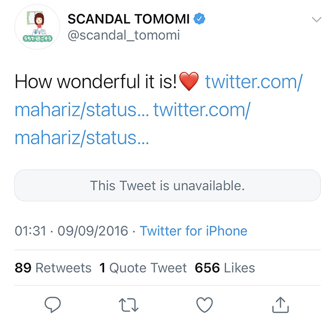Open the Twitter for iPhone source link
The height and width of the screenshot is (320, 335).
pyautogui.click(x=194, y=231)
